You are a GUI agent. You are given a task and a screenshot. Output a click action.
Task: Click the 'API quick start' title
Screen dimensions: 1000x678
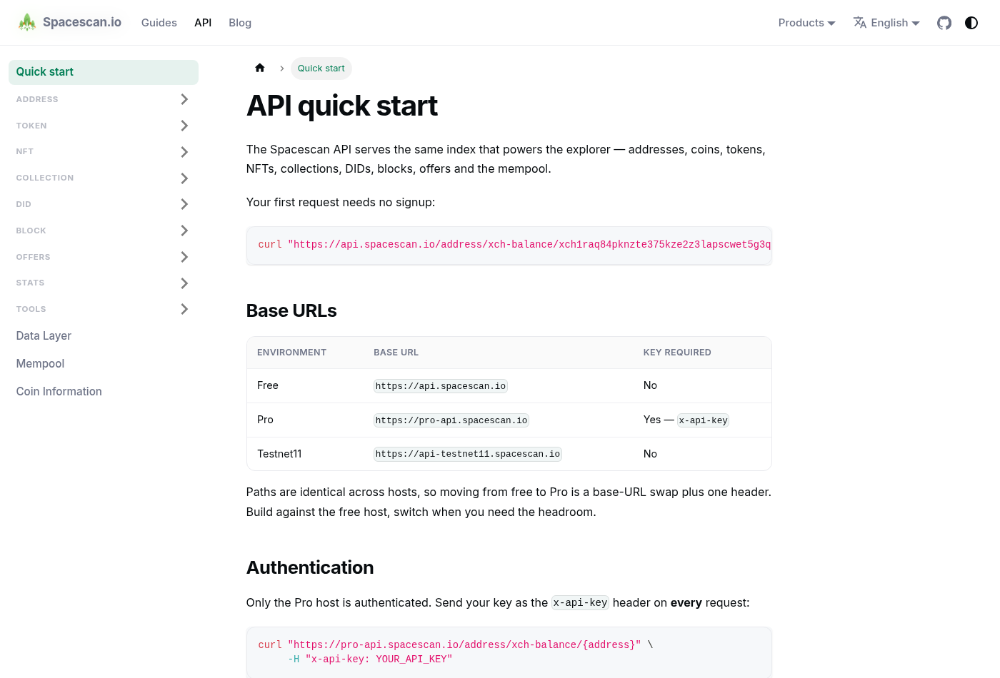pyautogui.click(x=341, y=106)
